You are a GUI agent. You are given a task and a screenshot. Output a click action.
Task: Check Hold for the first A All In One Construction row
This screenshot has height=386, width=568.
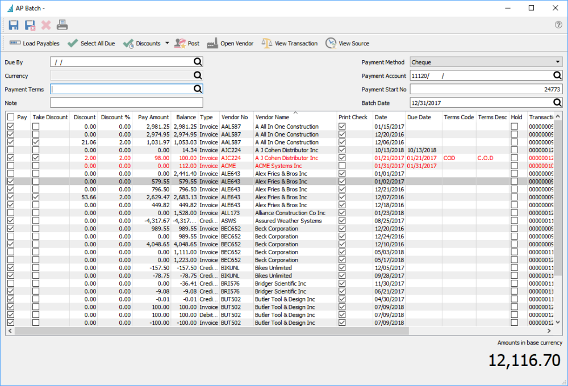514,126
